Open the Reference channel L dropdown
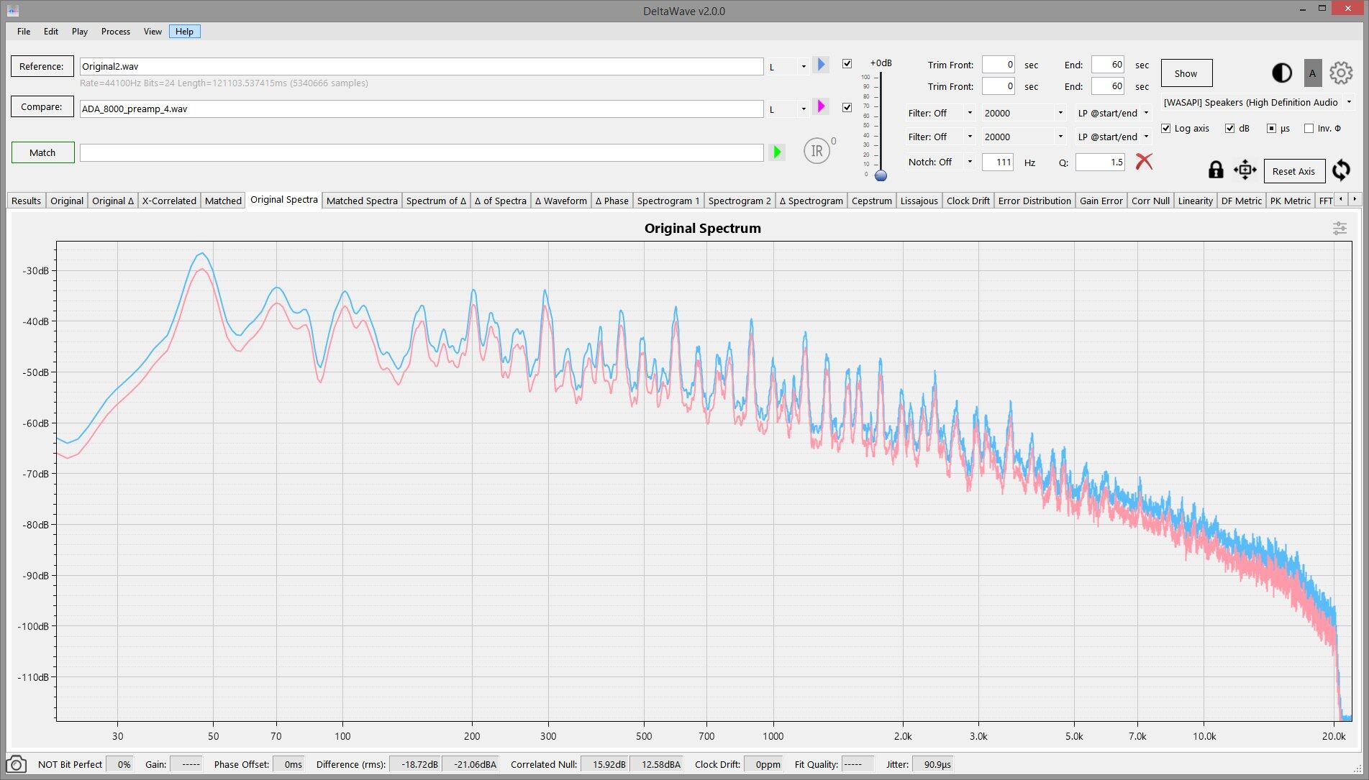Screen dimensions: 1369x780 788,66
